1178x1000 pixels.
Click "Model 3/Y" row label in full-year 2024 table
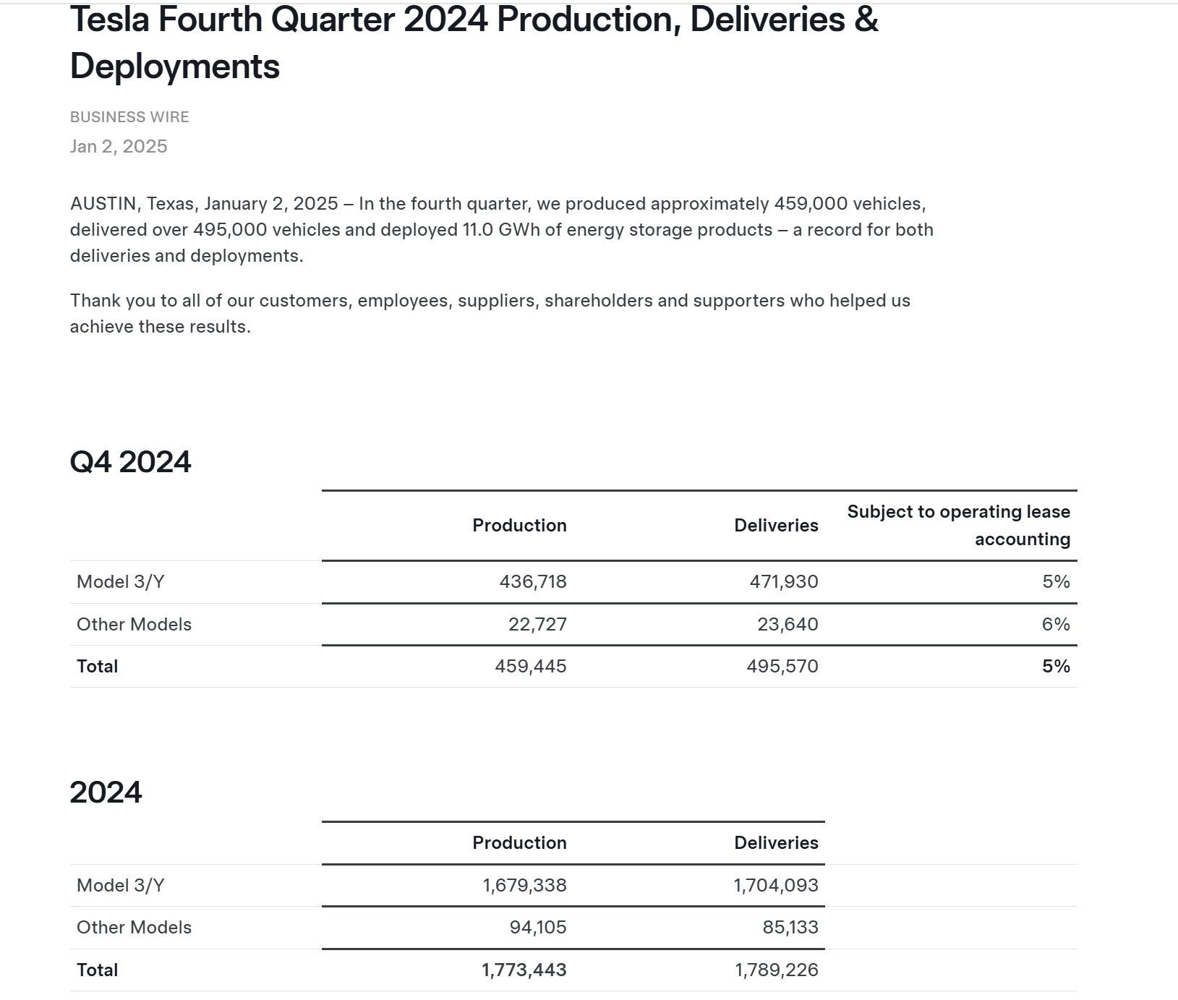click(x=121, y=886)
